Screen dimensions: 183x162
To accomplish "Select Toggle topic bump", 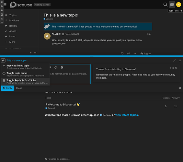I will (x=26, y=74).
